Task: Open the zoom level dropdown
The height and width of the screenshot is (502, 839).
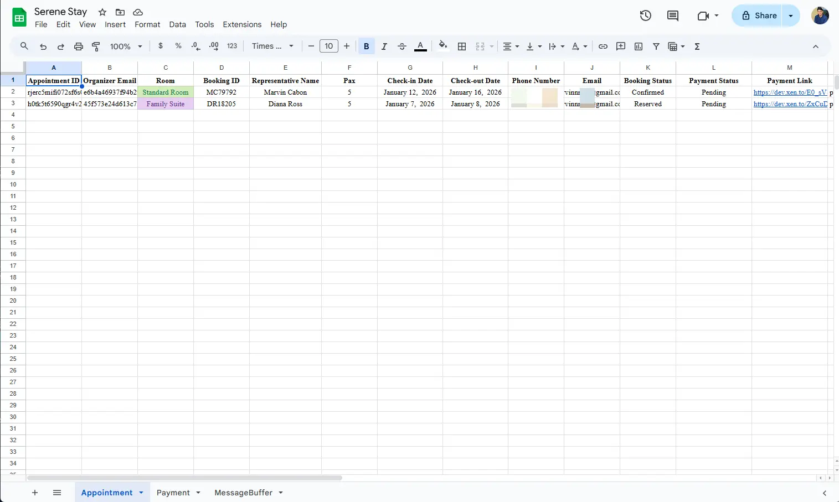Action: [x=126, y=46]
